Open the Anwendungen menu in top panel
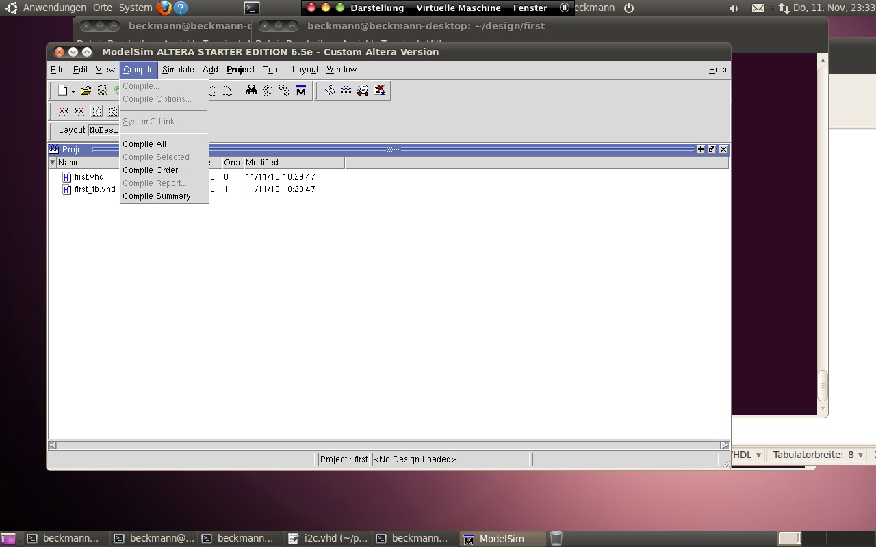Screen dimensions: 876x547 coord(55,8)
